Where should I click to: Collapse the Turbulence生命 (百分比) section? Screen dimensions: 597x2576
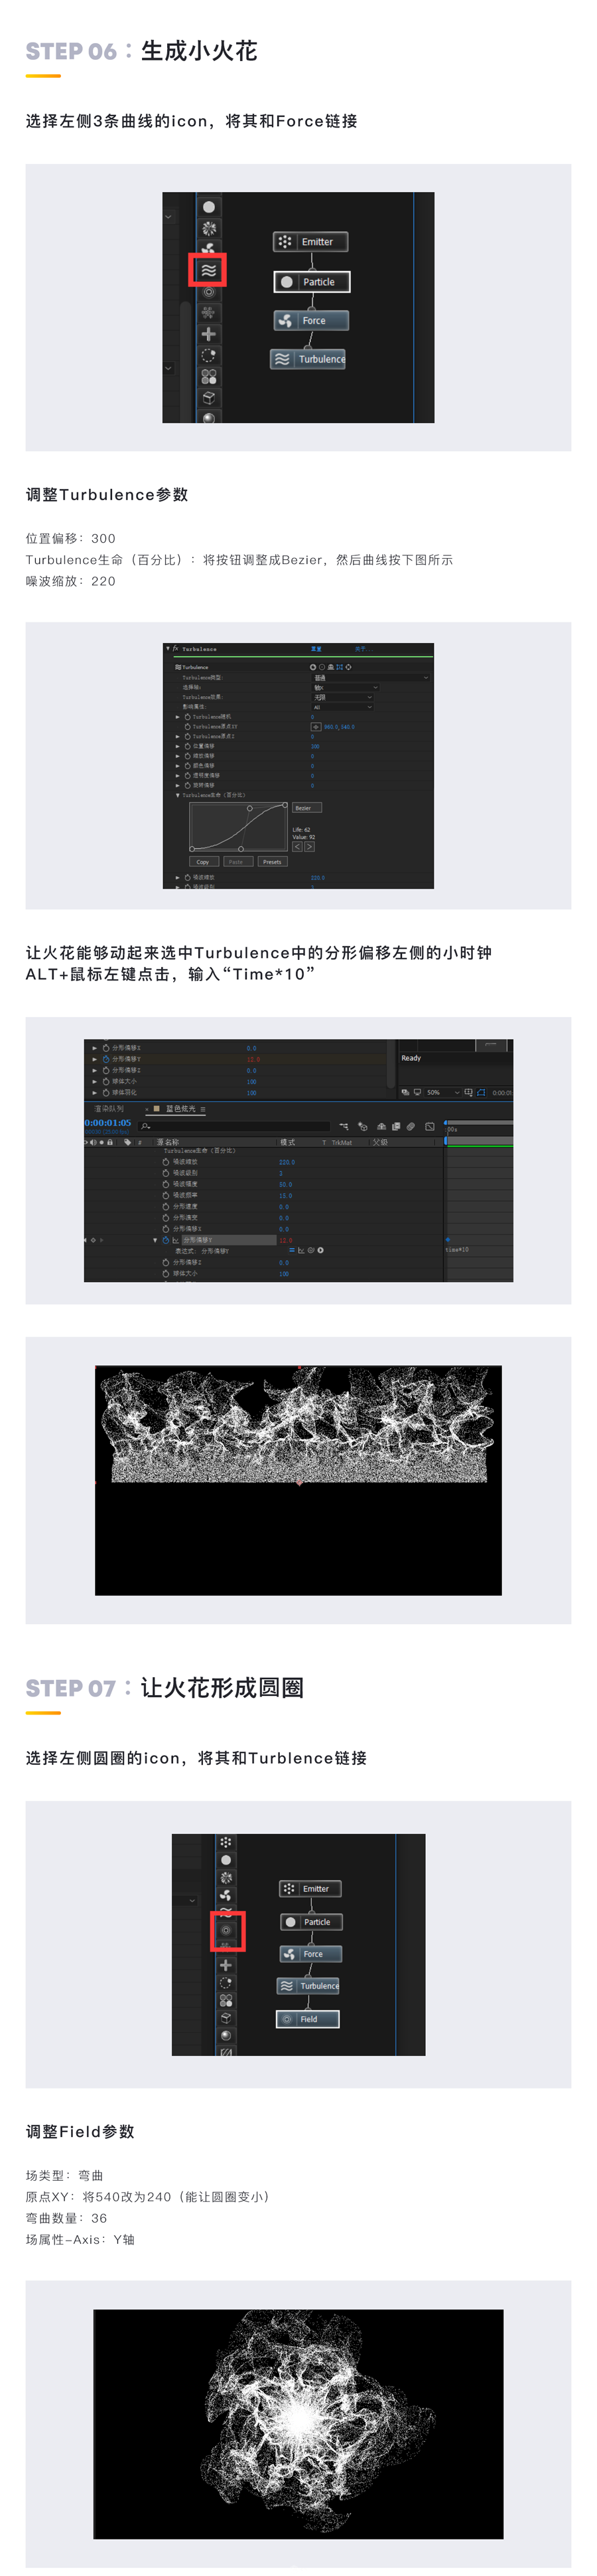coord(178,795)
